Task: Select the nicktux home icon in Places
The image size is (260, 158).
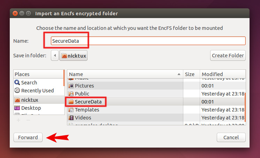Action: 17,100
